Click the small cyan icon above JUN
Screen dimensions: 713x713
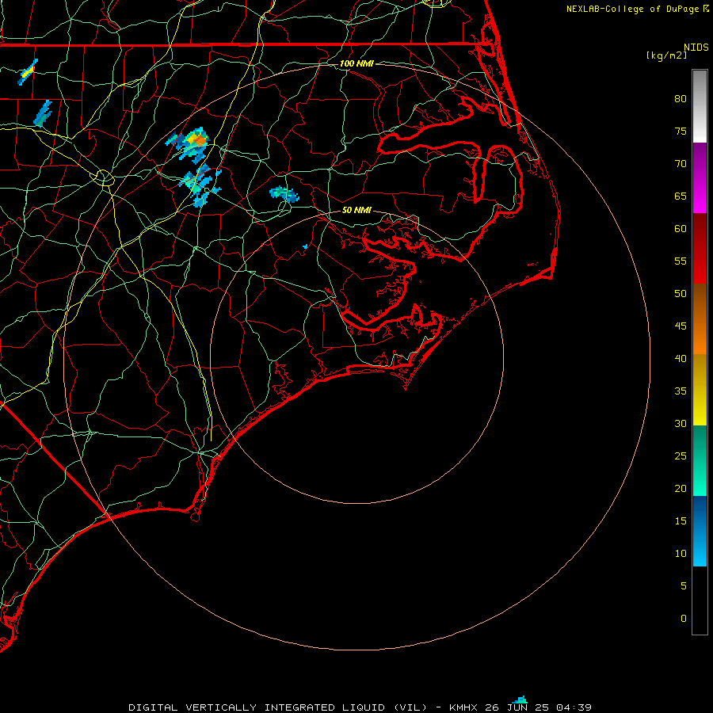click(x=519, y=700)
